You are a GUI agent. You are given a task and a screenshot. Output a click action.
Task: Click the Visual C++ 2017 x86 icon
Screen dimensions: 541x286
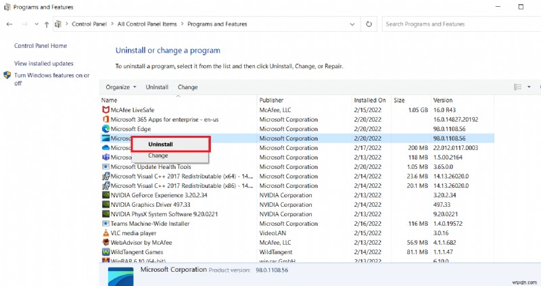[105, 186]
